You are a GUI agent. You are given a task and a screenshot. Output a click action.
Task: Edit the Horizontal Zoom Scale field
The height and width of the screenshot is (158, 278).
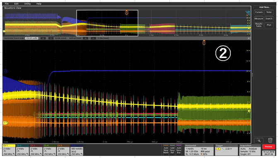32,38
